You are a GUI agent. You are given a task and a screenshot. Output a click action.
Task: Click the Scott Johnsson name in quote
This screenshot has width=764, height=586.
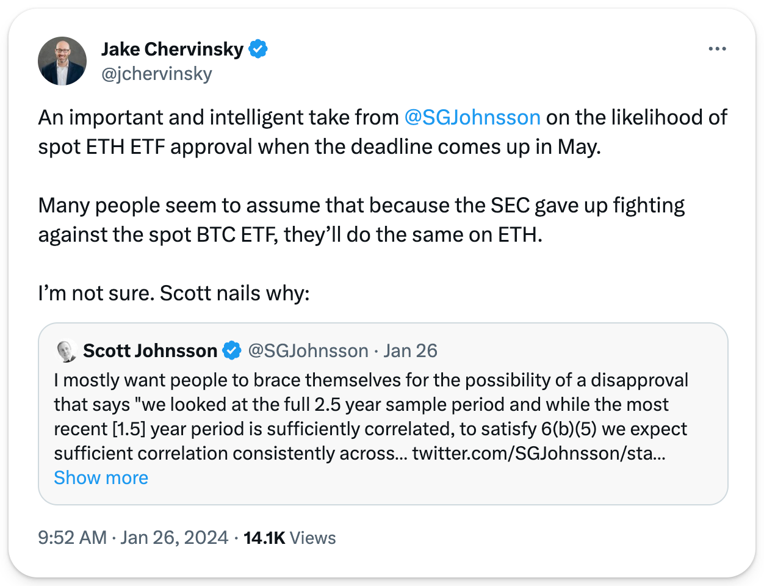[150, 351]
